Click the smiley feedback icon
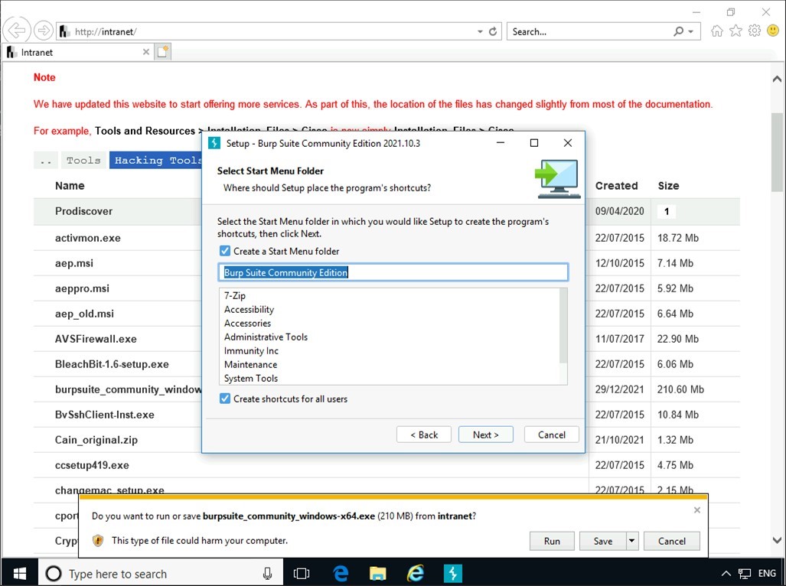The image size is (786, 586). [x=772, y=31]
